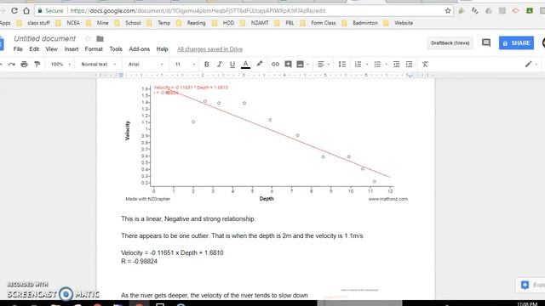Open the highlight color tool
The image size is (545, 306).
(259, 65)
